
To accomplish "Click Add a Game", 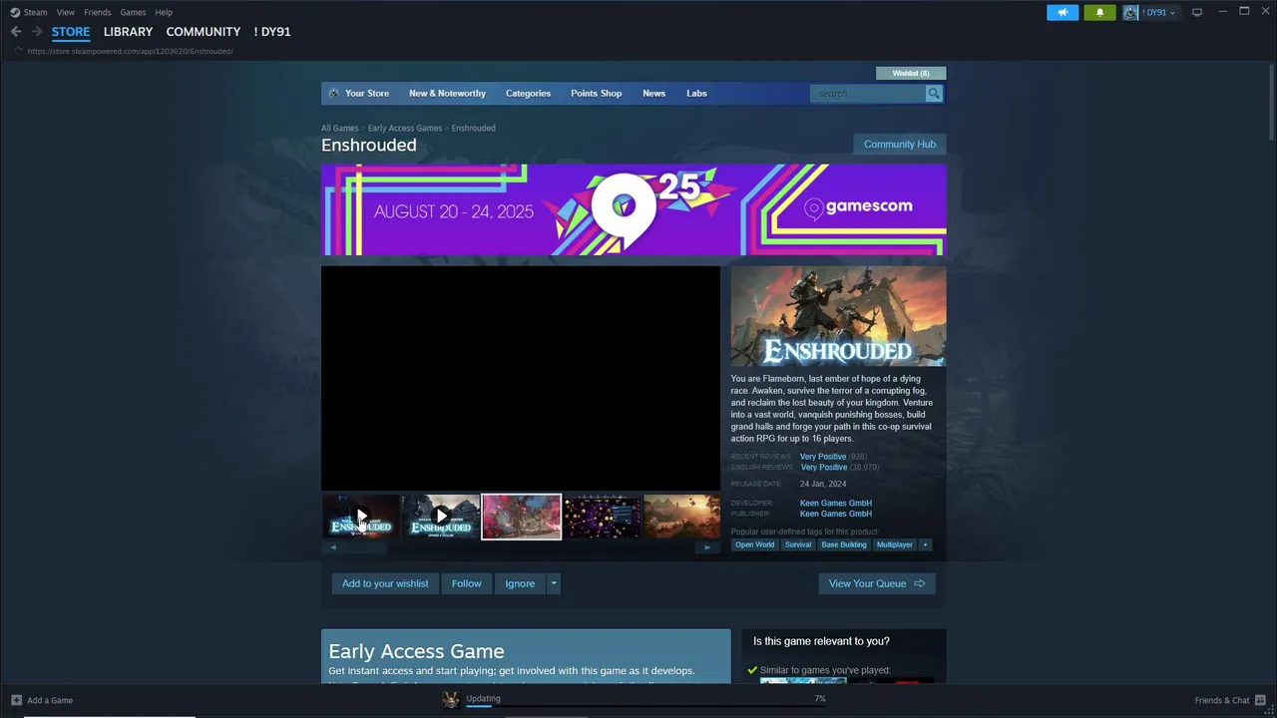I will 42,700.
